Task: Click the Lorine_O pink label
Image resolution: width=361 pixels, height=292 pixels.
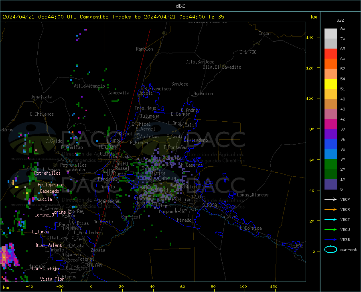Action: 44,215
